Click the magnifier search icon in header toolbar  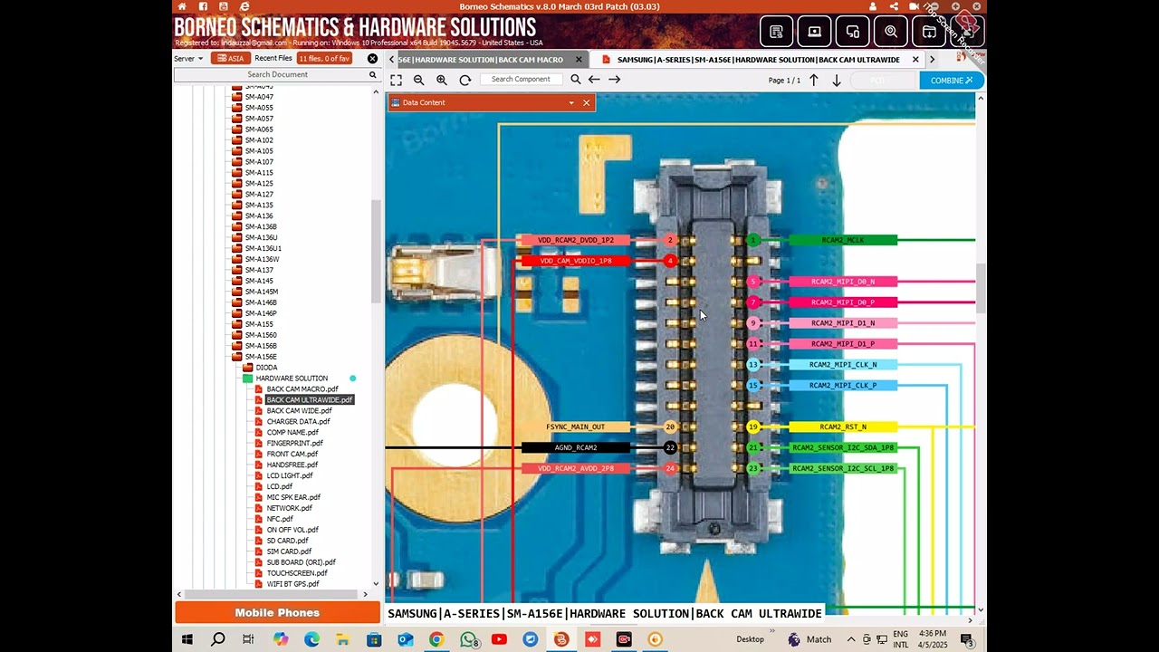click(x=891, y=32)
